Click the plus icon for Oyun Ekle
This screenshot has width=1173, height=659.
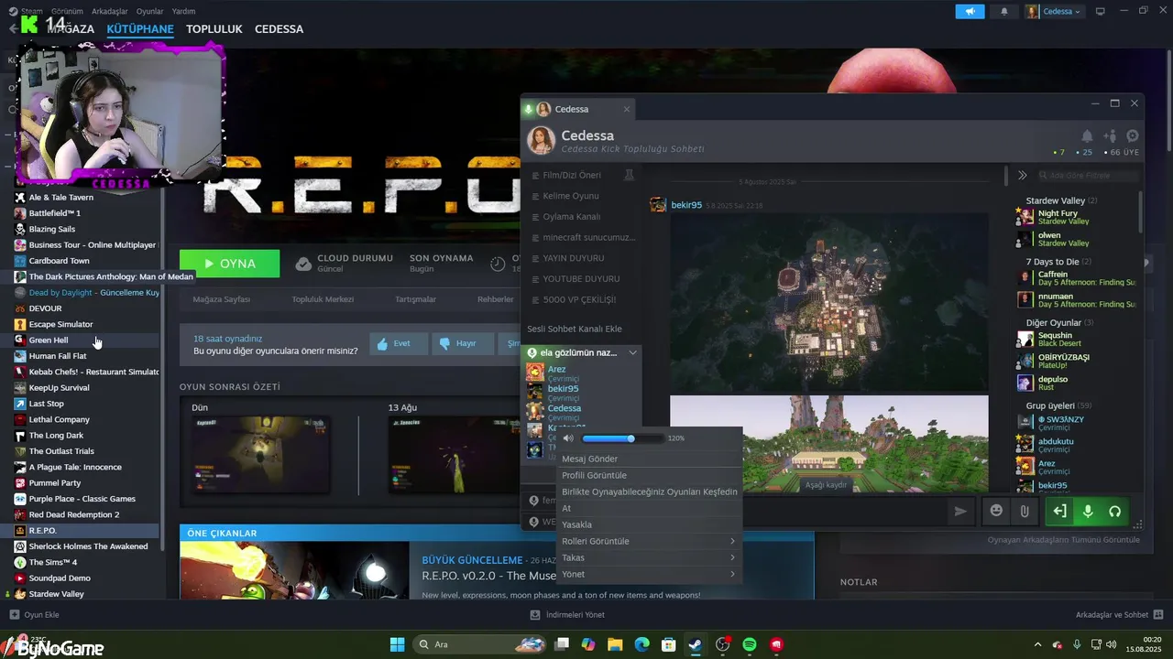pos(14,615)
